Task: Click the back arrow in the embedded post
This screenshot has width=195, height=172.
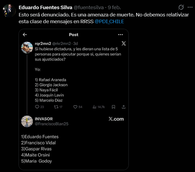Action: tap(25, 35)
